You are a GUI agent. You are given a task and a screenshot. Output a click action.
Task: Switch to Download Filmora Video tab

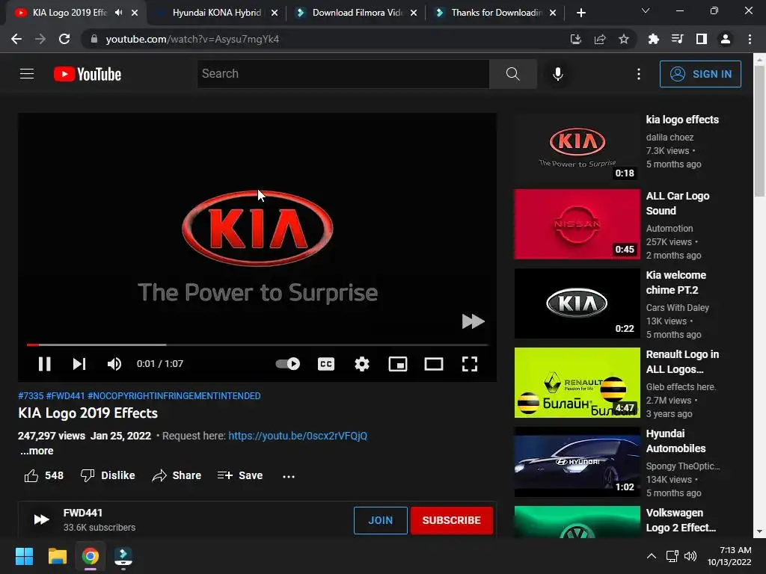click(357, 13)
